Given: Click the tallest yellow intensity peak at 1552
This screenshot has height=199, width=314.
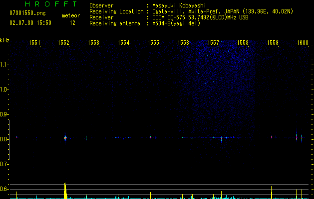Looking at the screenshot, I should (65, 191).
